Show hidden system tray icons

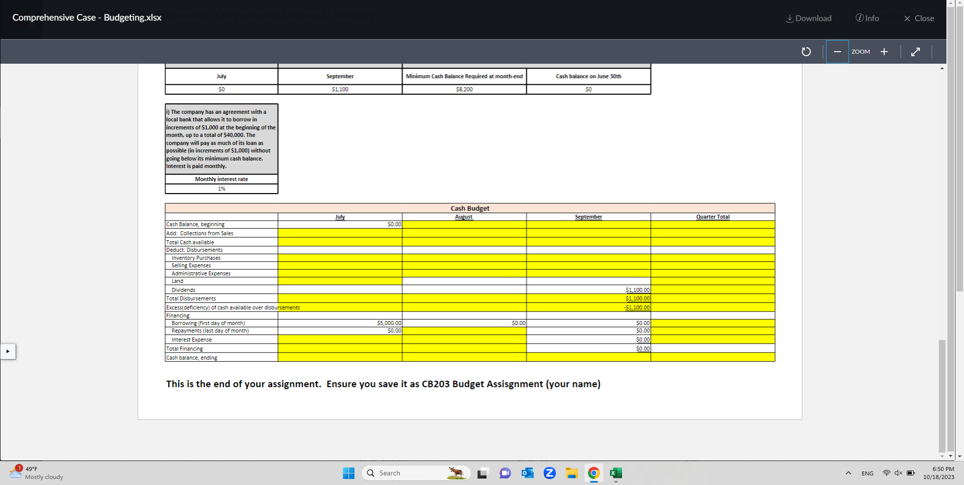point(848,473)
